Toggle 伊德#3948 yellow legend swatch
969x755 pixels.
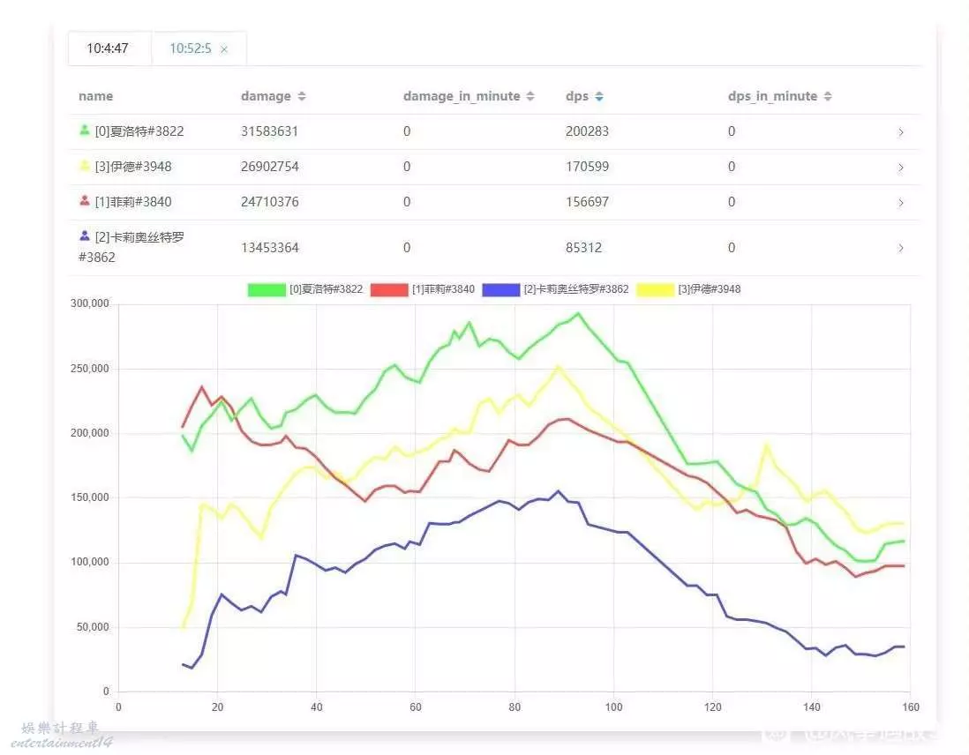coord(655,289)
